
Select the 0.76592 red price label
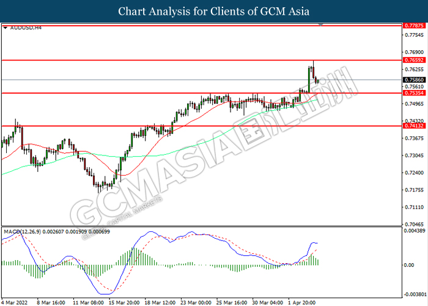click(414, 60)
